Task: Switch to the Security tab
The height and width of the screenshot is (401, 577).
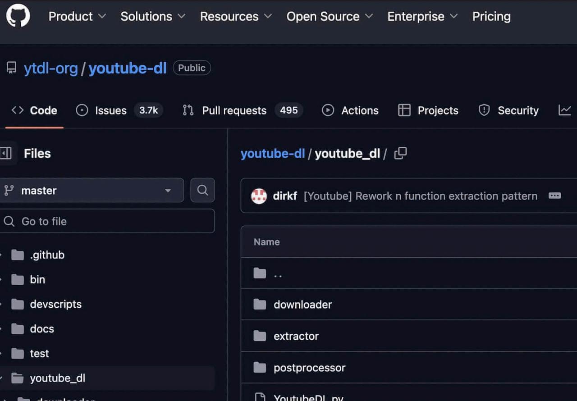Action: click(x=508, y=110)
